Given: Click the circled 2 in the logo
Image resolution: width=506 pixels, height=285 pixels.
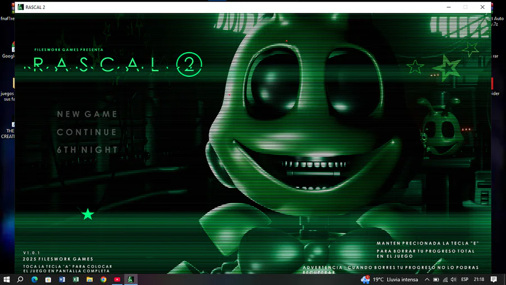Looking at the screenshot, I should click(189, 65).
